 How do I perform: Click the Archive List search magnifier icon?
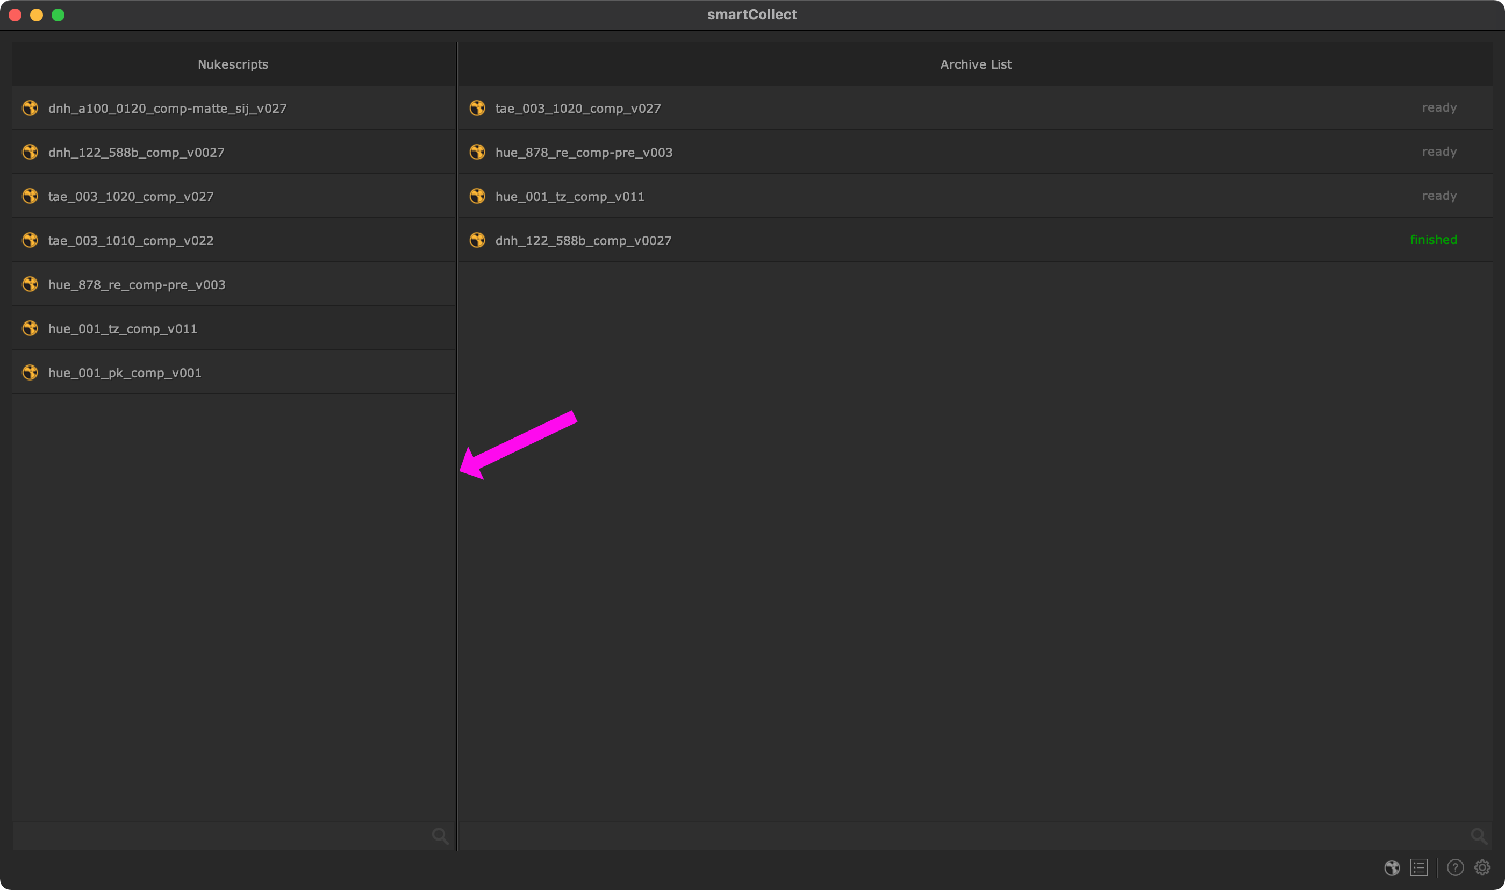[1479, 836]
